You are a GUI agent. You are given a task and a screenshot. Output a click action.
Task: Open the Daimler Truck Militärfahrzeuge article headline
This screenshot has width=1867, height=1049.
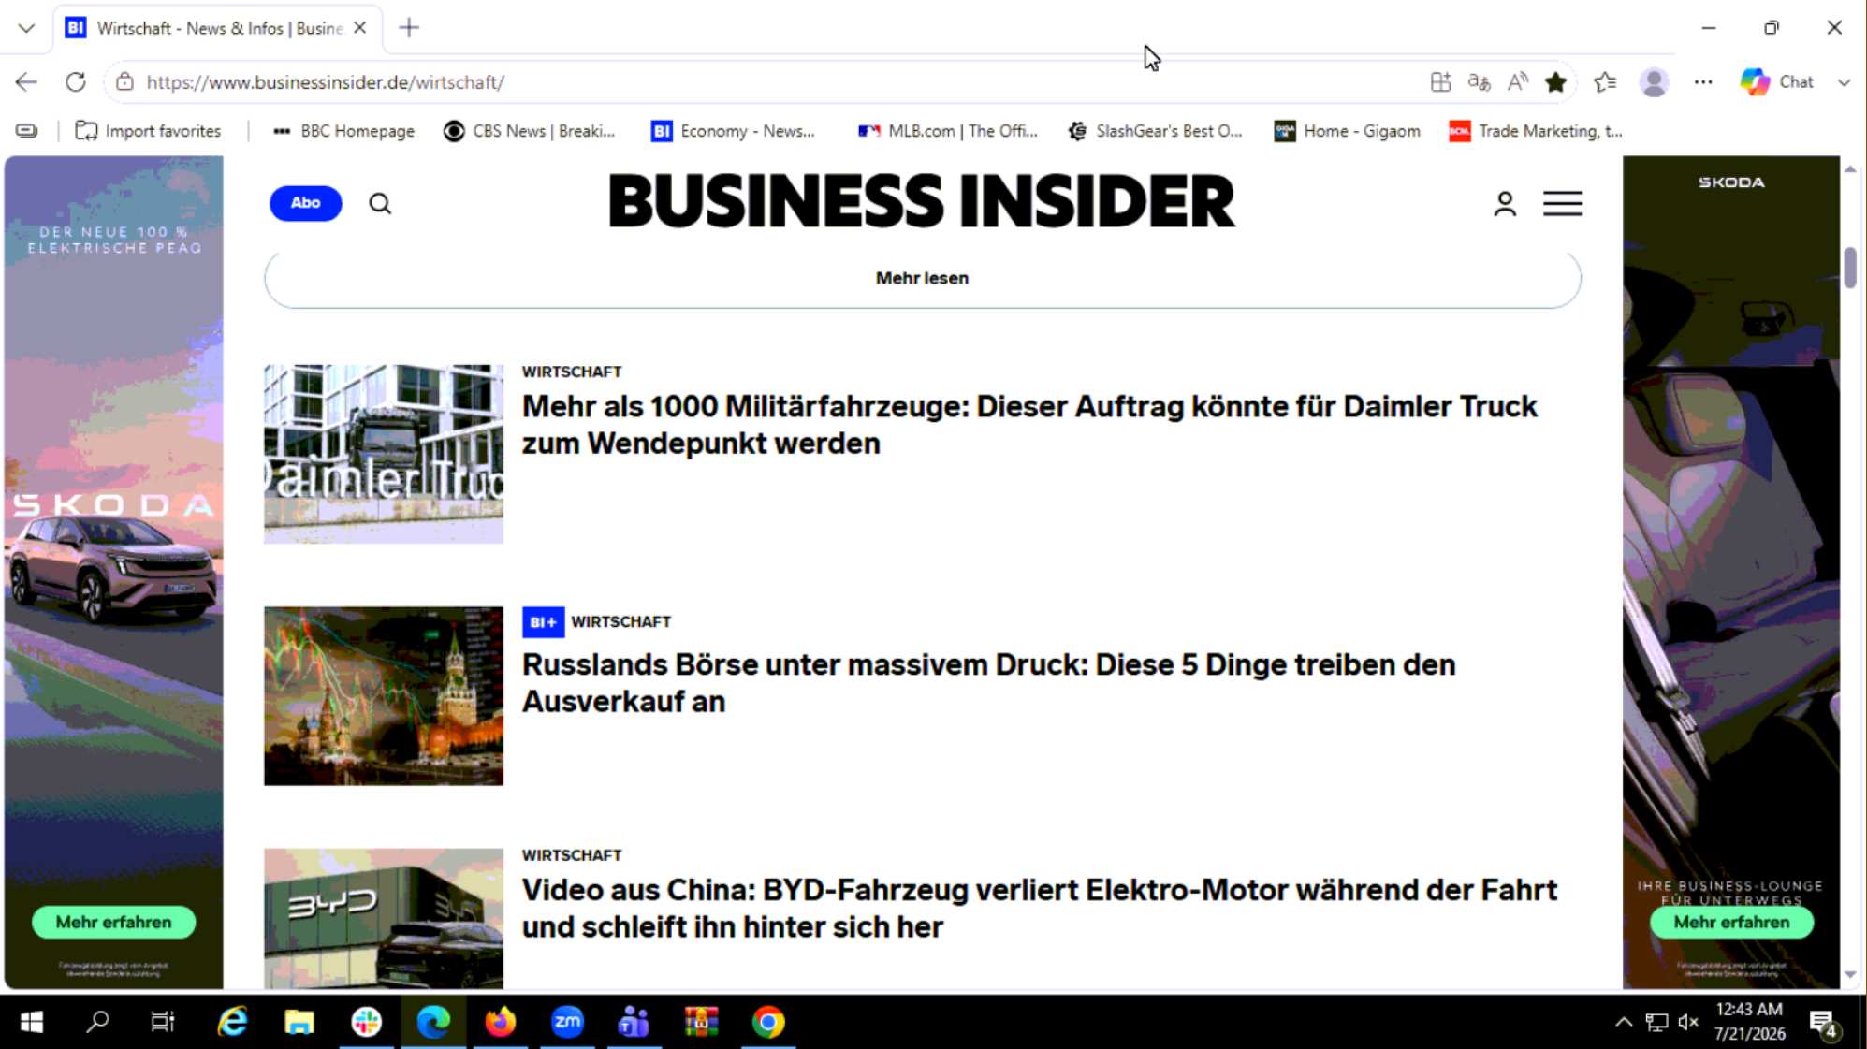[1029, 425]
